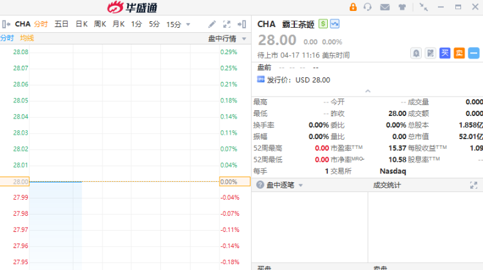Click the shrink window arrows icon
This screenshot has height=270, width=483.
pos(424,7)
